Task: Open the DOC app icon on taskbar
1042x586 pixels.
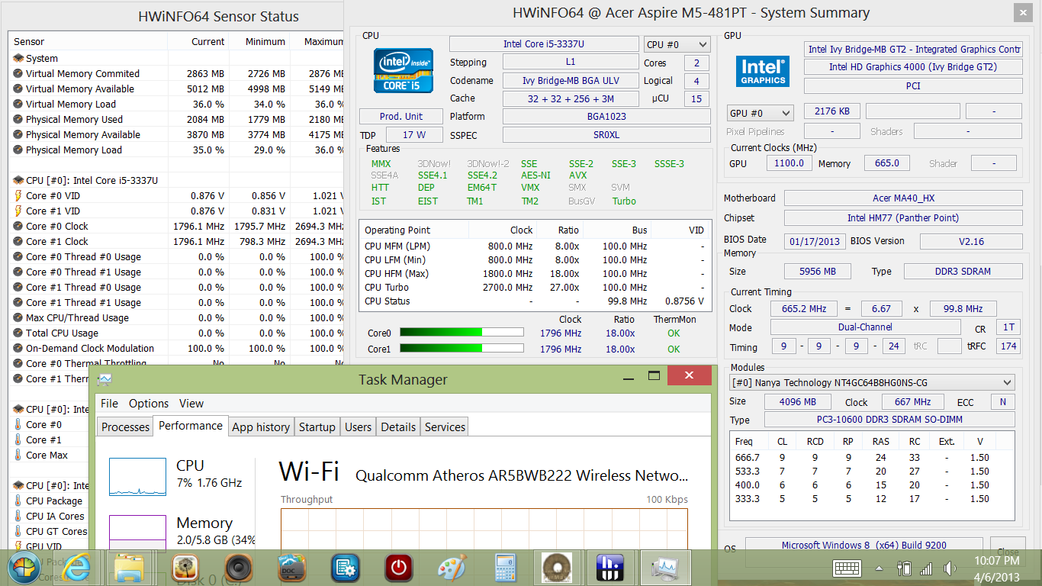Action: point(292,568)
